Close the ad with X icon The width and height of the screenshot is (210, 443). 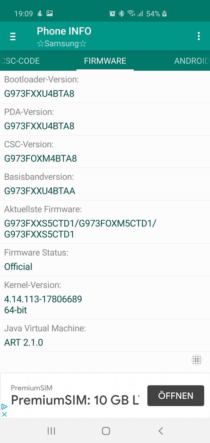coord(4,414)
